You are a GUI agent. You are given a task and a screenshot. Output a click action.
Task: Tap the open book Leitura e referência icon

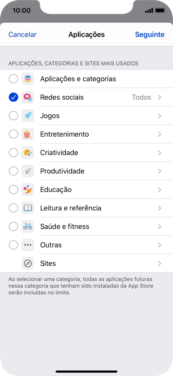[x=28, y=208]
